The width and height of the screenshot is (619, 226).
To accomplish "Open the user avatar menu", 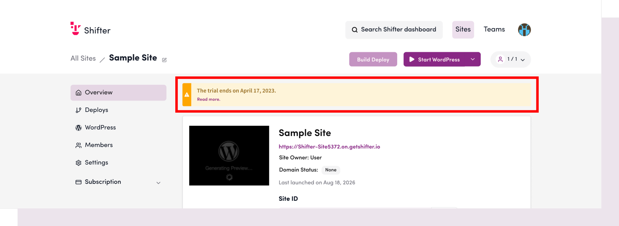I will (x=524, y=30).
